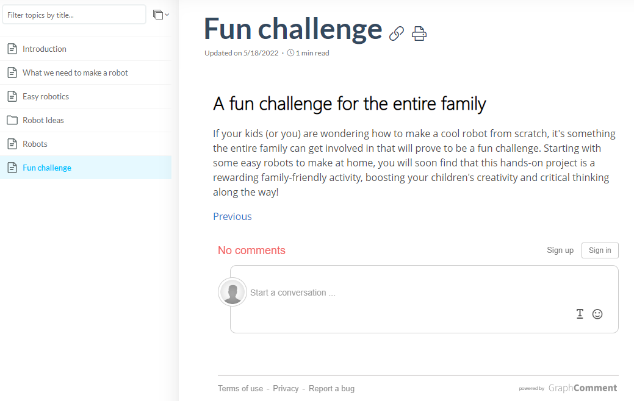Click the avatar placeholder in the comment area
The width and height of the screenshot is (634, 401).
tap(232, 292)
